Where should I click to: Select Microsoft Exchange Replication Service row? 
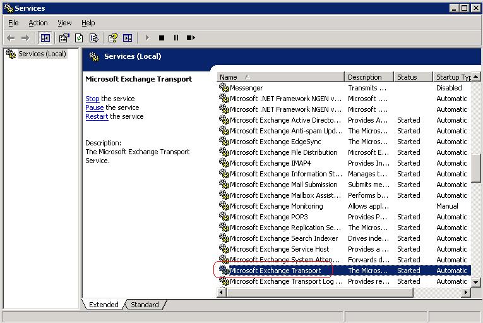343,228
